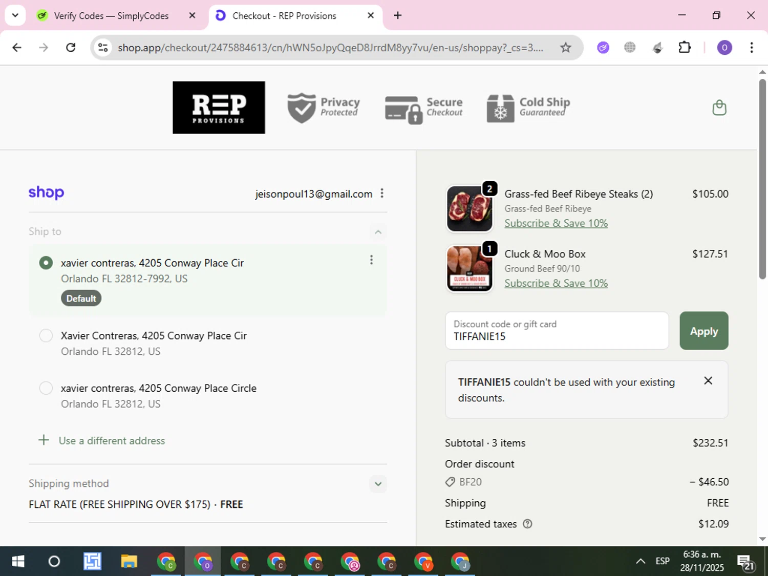This screenshot has width=768, height=576.
Task: Dismiss the TIFFANIE15 error message
Action: tap(708, 380)
